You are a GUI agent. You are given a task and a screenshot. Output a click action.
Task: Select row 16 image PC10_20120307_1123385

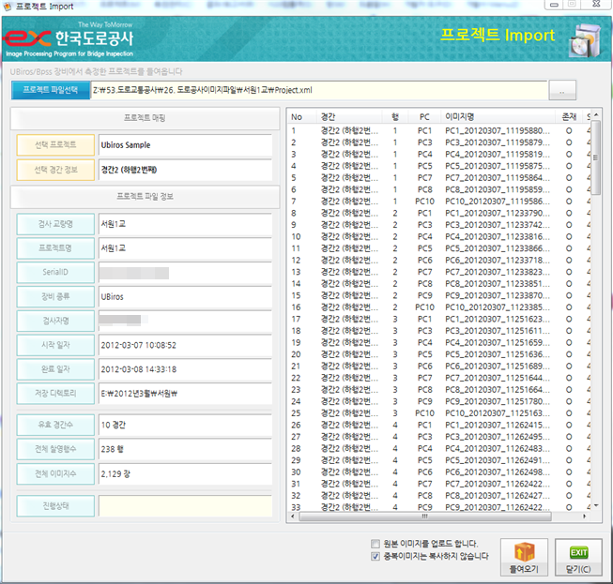pos(437,307)
